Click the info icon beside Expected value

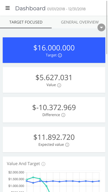67,145
